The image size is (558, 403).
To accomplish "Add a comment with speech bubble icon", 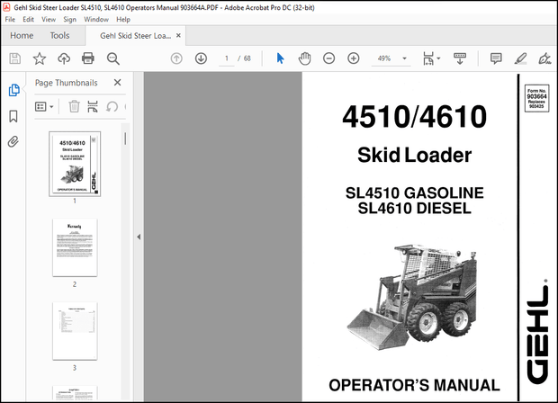I will (496, 58).
